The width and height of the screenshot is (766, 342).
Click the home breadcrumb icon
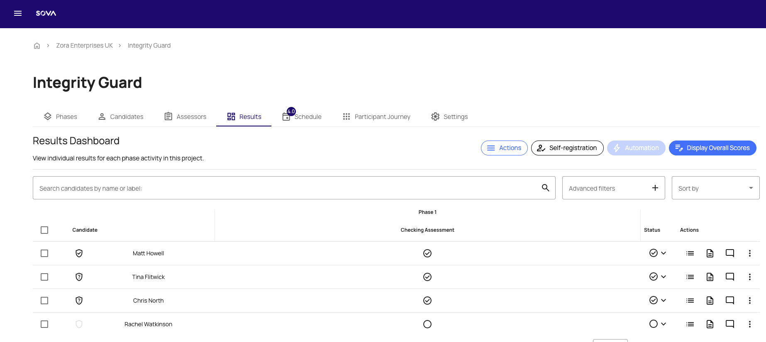pos(37,46)
